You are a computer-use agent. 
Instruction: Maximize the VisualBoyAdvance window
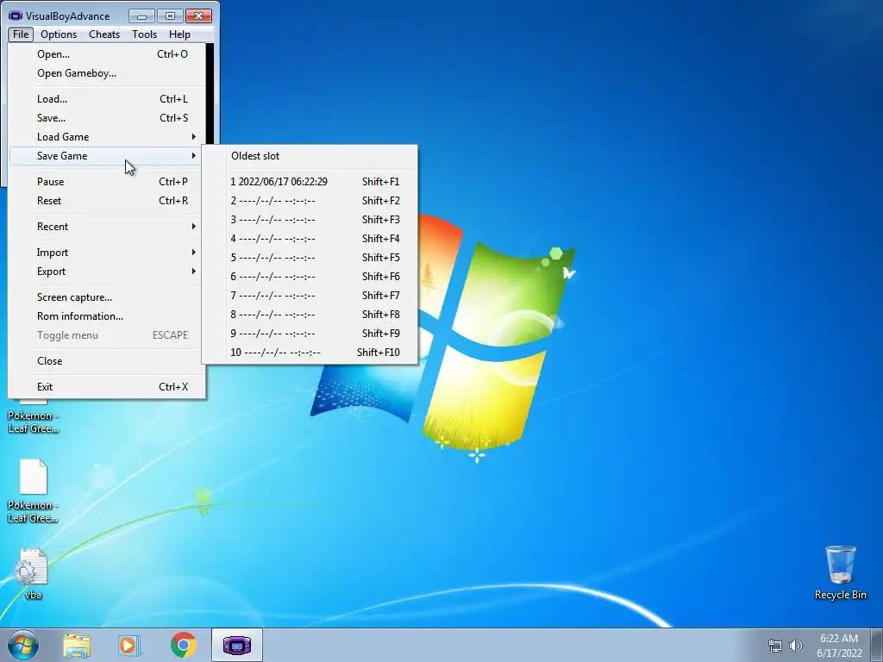(x=170, y=16)
